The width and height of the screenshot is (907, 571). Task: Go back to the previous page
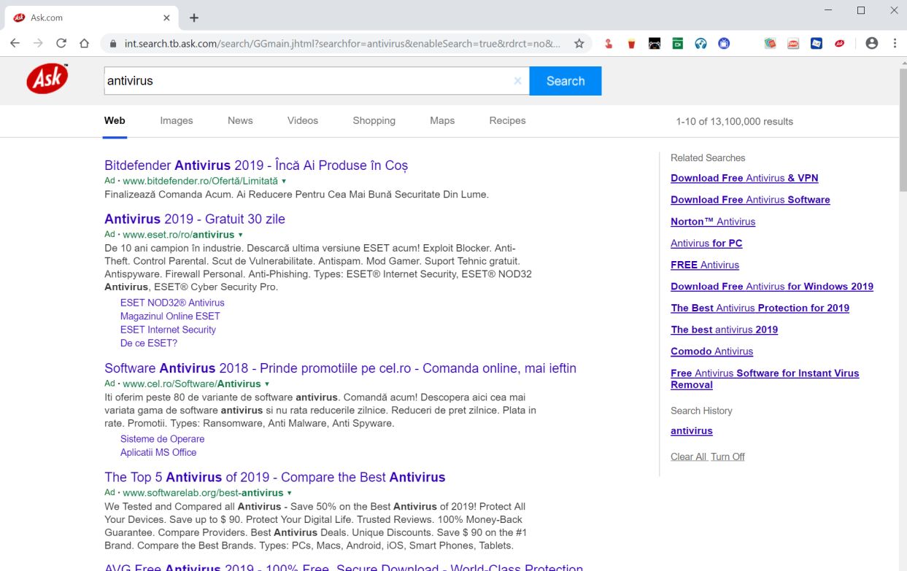pos(15,44)
